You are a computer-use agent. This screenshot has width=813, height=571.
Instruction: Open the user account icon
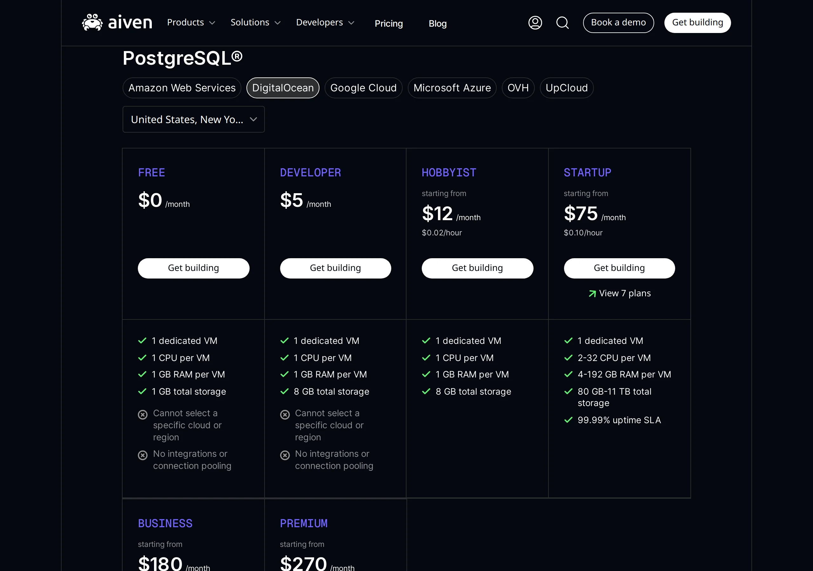click(x=535, y=23)
